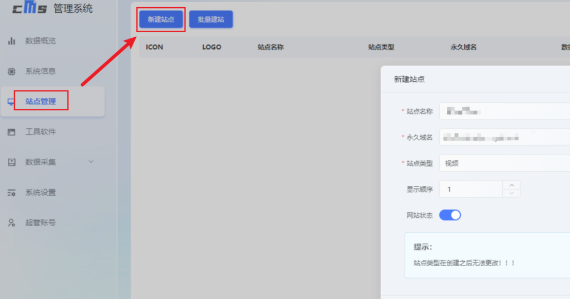Click the 数据采集 sidebar icon
570x299 pixels.
click(x=11, y=162)
